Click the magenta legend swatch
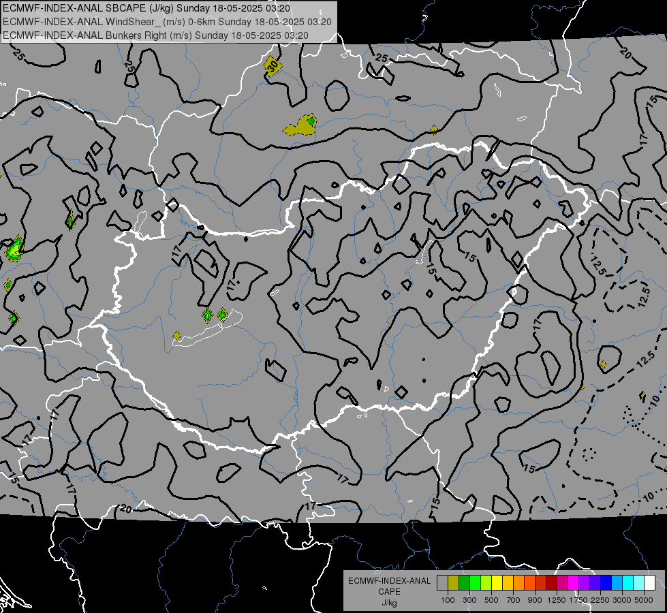The height and width of the screenshot is (613, 667). (x=574, y=583)
